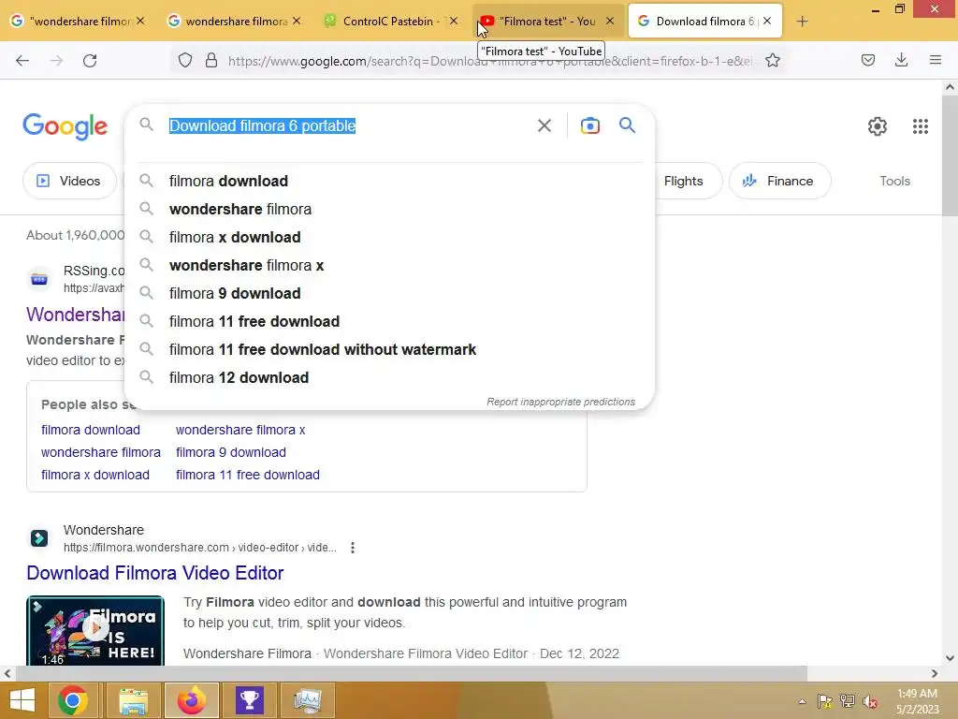The height and width of the screenshot is (719, 958).
Task: Click the Google search input field
Action: click(346, 126)
